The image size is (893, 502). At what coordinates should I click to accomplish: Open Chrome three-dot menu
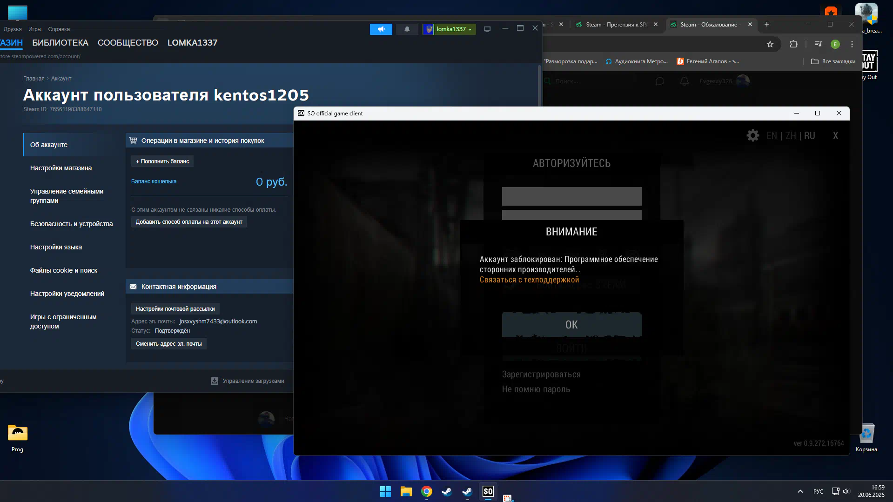click(852, 44)
